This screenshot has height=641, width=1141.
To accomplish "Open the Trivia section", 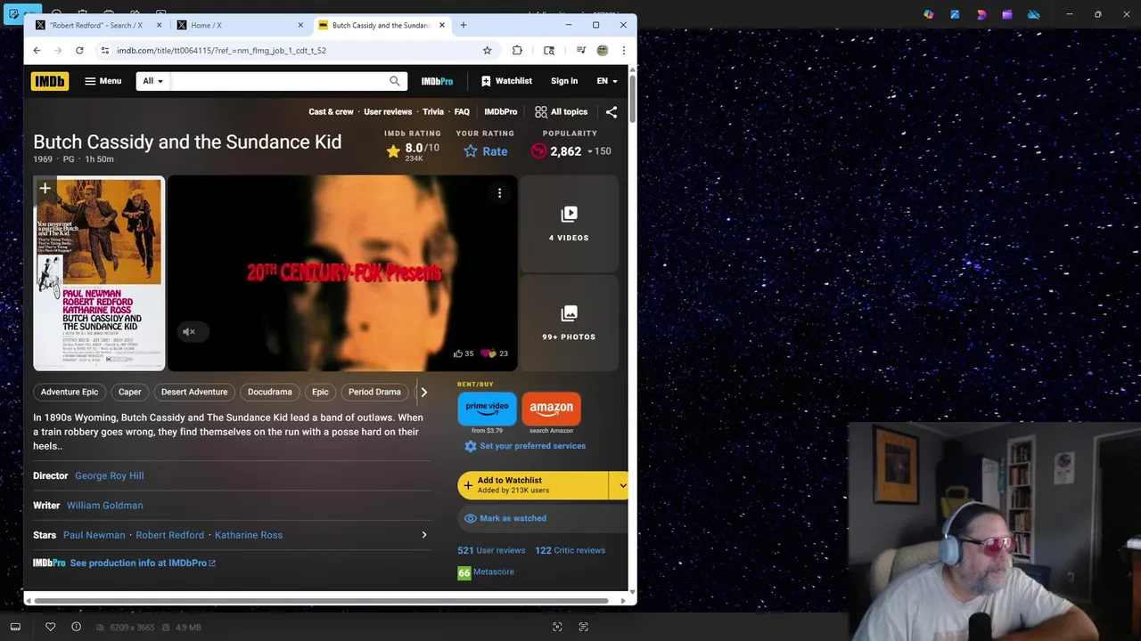I will pyautogui.click(x=433, y=112).
